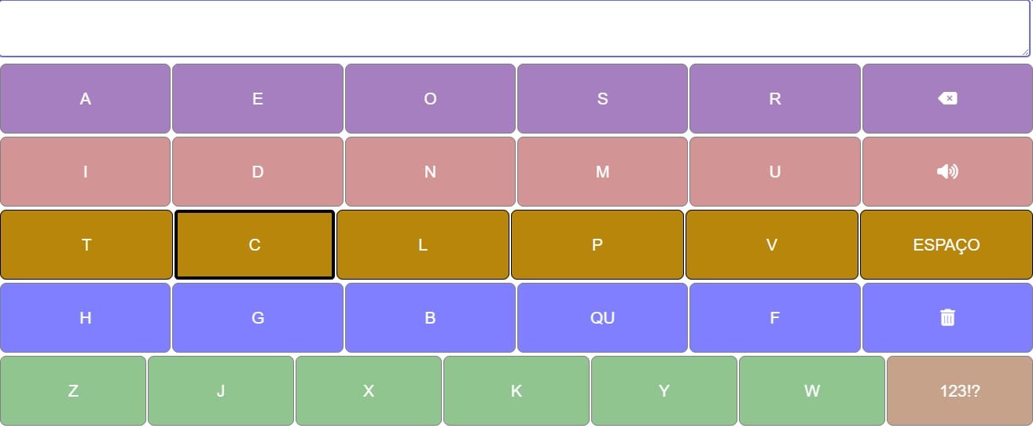Image resolution: width=1033 pixels, height=443 pixels.
Task: Switch to the 123!? symbols keyboard
Action: coord(959,390)
